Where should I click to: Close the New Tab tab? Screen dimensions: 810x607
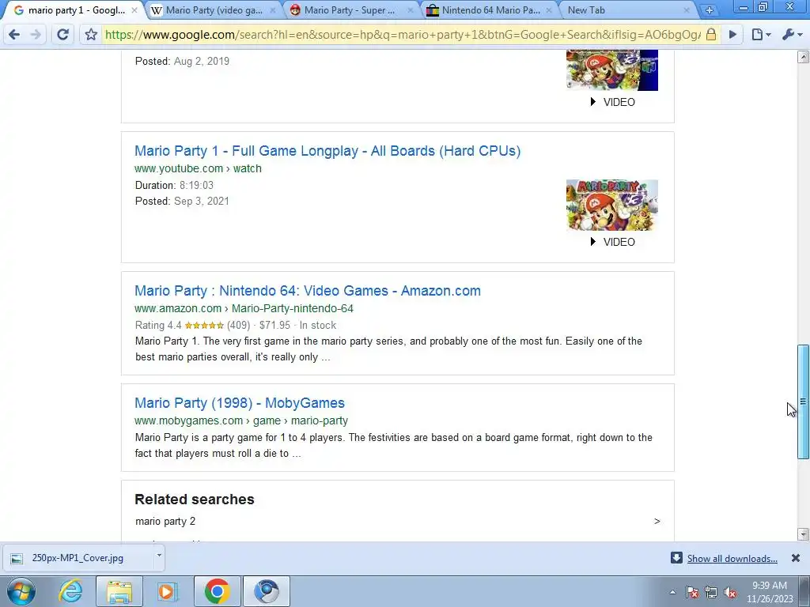point(687,9)
